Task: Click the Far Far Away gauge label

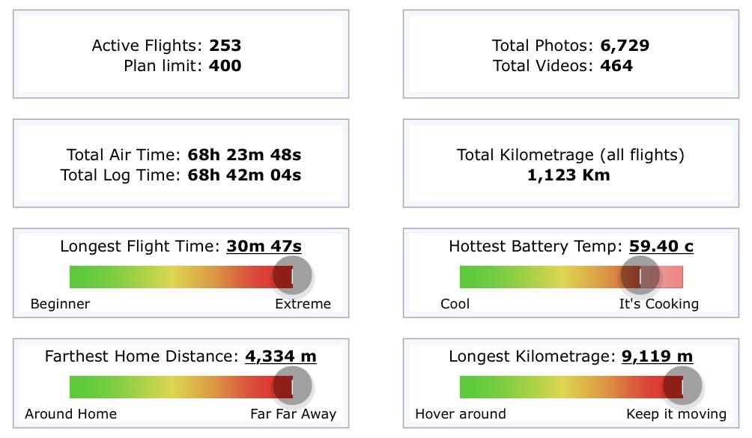Action: [x=293, y=414]
